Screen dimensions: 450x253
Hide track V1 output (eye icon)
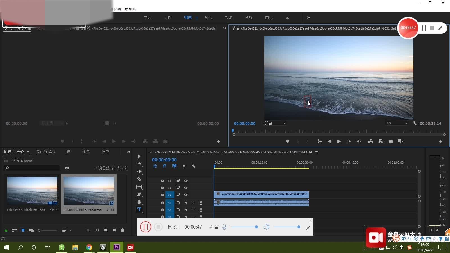(186, 195)
